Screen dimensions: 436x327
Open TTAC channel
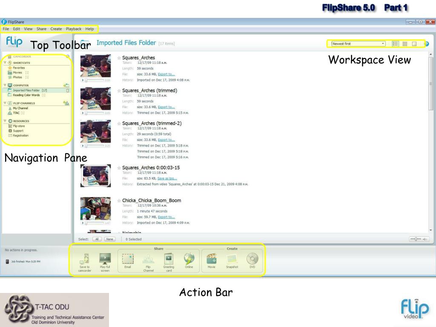click(17, 113)
